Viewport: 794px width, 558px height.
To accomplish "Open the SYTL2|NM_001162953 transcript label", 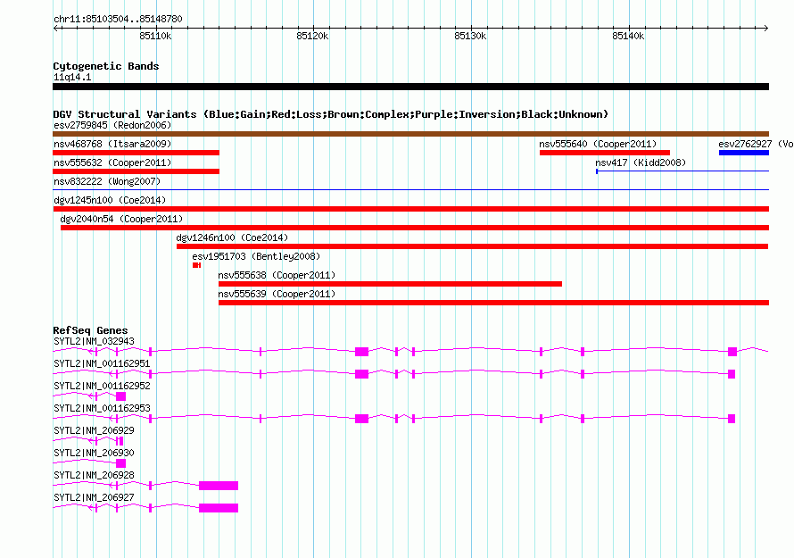I will click(x=102, y=409).
